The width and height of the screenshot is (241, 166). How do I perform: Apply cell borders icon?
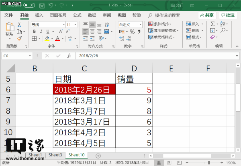tap(34, 38)
